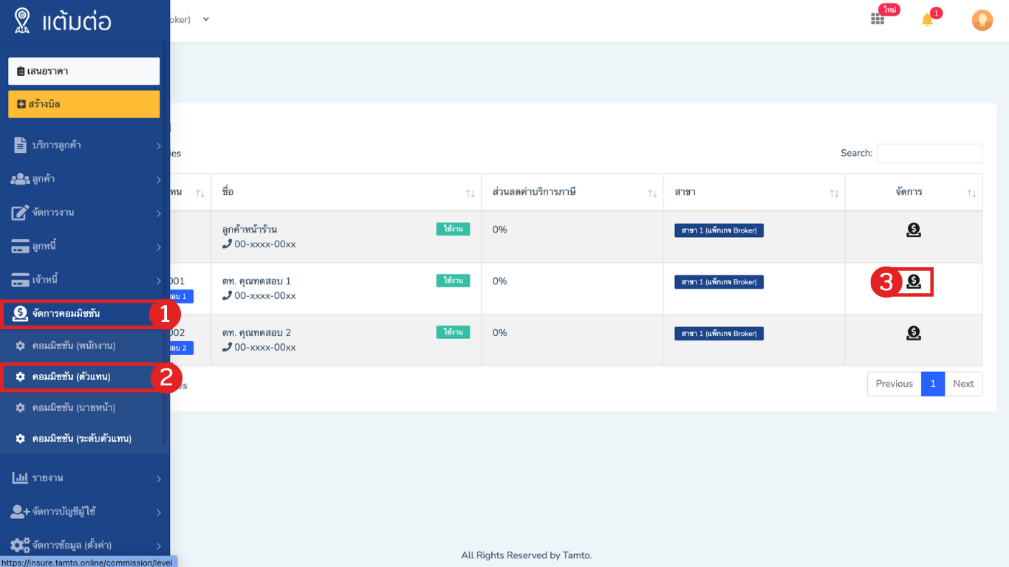The image size is (1009, 567).
Task: Open the apps grid icon
Action: pos(878,19)
